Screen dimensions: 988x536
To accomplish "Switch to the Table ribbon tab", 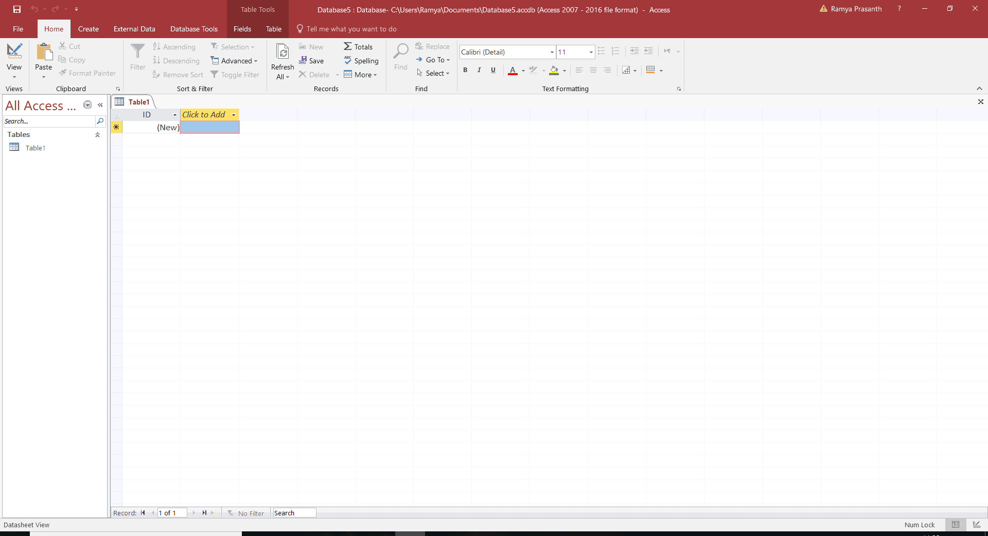I will pyautogui.click(x=274, y=29).
